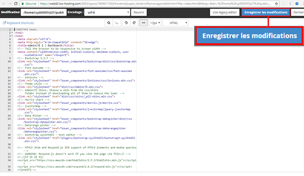Click the file path field starting /home/
The image size is (304, 176).
(43, 12)
